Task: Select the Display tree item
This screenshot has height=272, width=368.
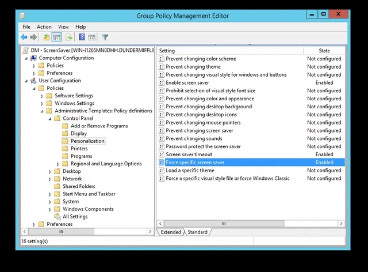Action: pyautogui.click(x=79, y=134)
